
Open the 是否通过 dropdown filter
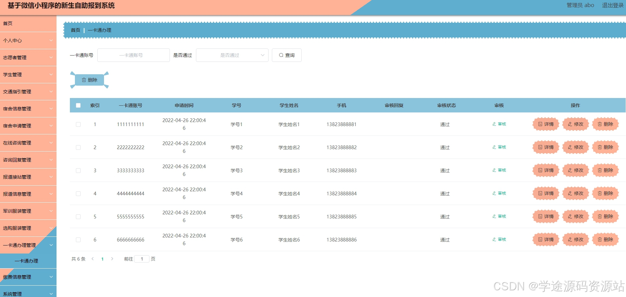[232, 55]
